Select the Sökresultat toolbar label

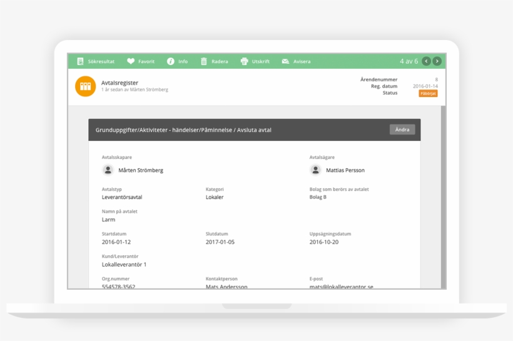tap(101, 61)
